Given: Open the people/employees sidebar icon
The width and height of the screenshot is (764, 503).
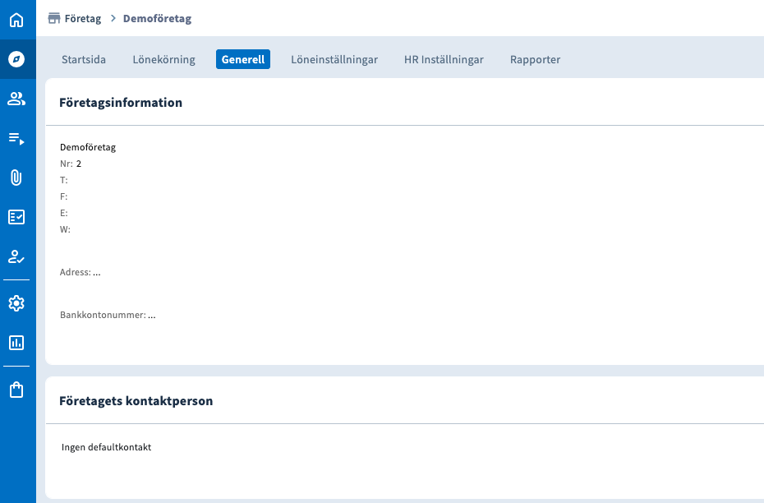Looking at the screenshot, I should click(x=16, y=99).
